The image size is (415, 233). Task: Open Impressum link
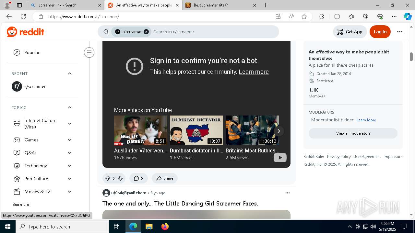coord(393,157)
